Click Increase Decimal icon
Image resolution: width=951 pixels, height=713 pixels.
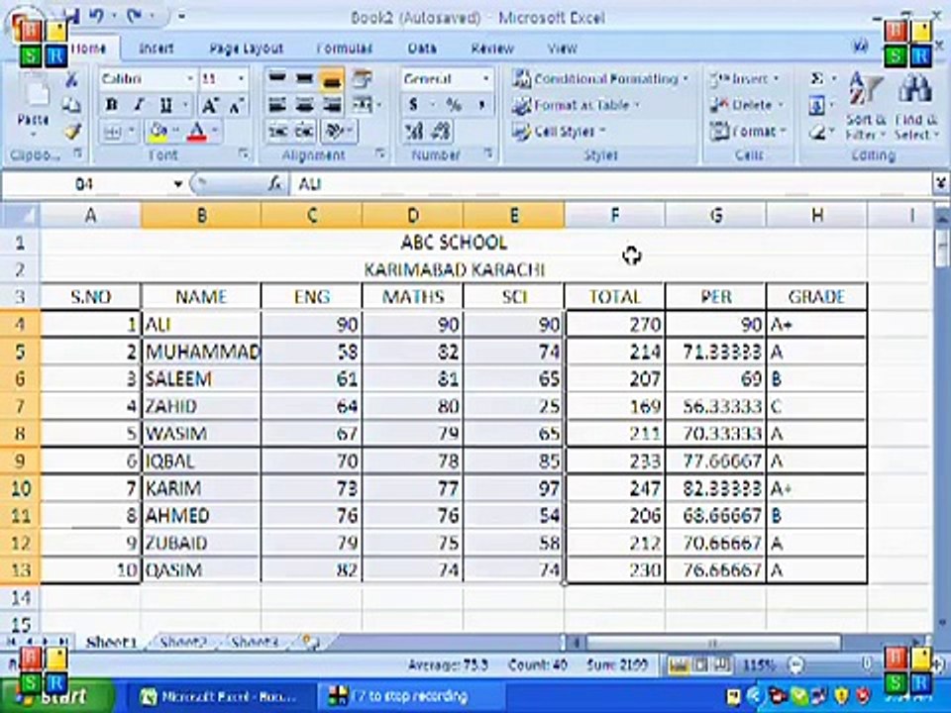click(x=414, y=132)
